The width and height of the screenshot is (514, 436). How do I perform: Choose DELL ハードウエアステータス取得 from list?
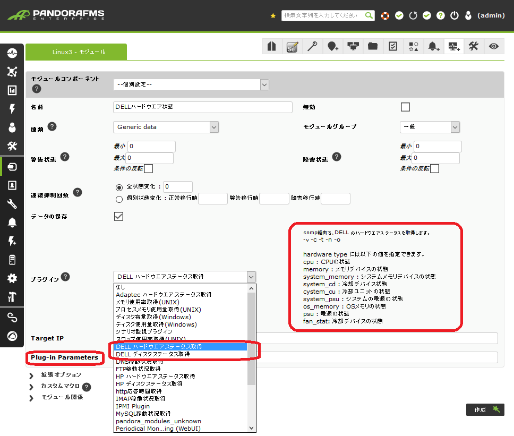tap(181, 346)
